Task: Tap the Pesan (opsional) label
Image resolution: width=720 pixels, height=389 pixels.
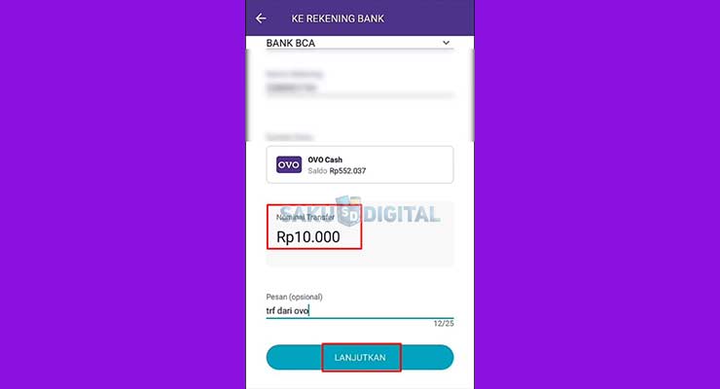Action: pyautogui.click(x=295, y=297)
